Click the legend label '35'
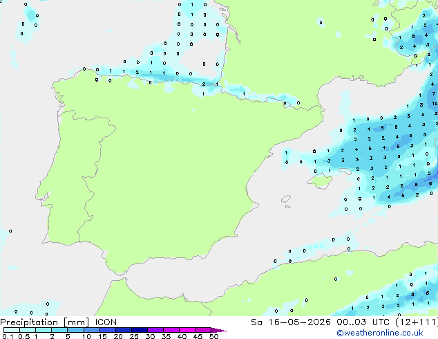Screen dimensions: 438x339 [166, 336]
